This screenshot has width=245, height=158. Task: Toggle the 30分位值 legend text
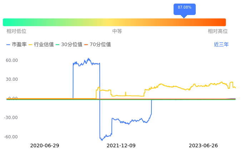coord(72,45)
